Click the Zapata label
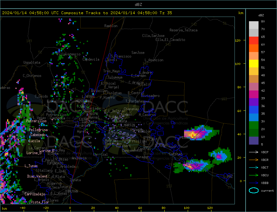This screenshot has height=212, width=277. (75, 180)
